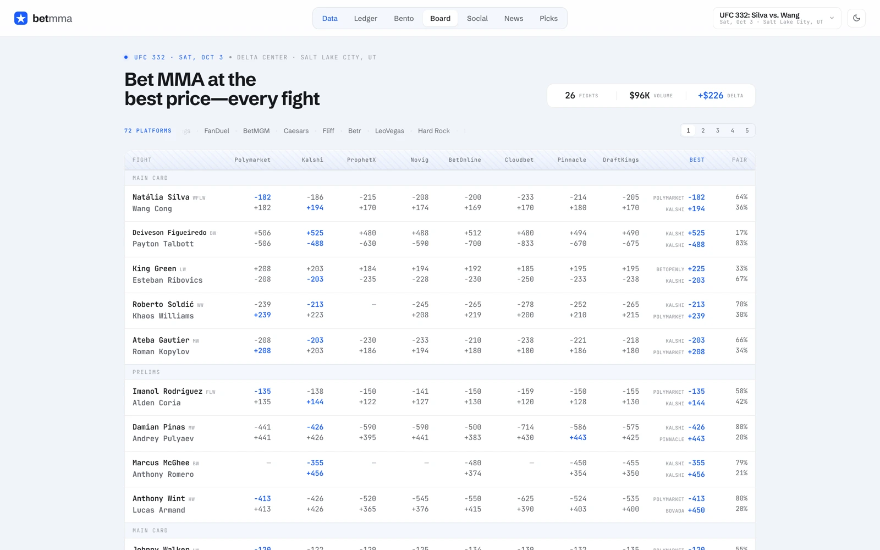Viewport: 880px width, 550px height.
Task: Select fighter Wang Cong
Action: [x=152, y=209]
